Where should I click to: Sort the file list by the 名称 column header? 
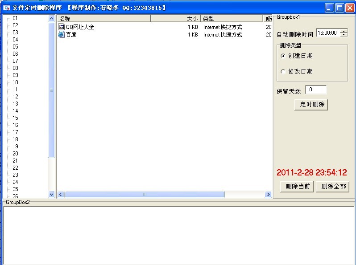[x=104, y=18]
